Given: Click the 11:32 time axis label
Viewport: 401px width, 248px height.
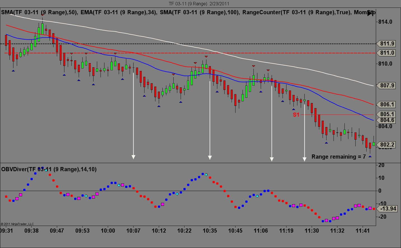Looking at the screenshot, I should pos(337,231).
